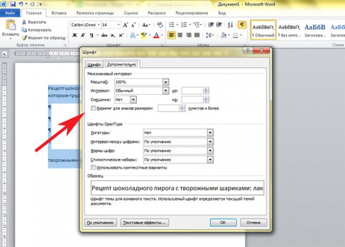
Task: Undo last action in quick access toolbar
Action: pos(21,4)
